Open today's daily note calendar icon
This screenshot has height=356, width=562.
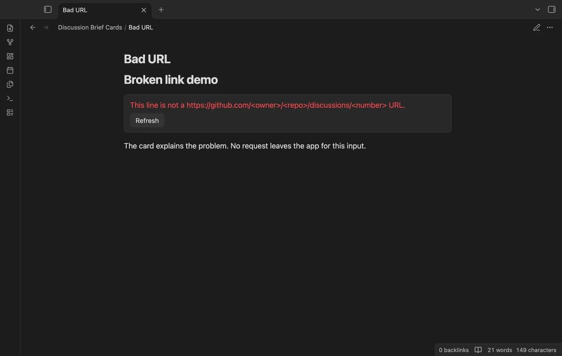10,70
